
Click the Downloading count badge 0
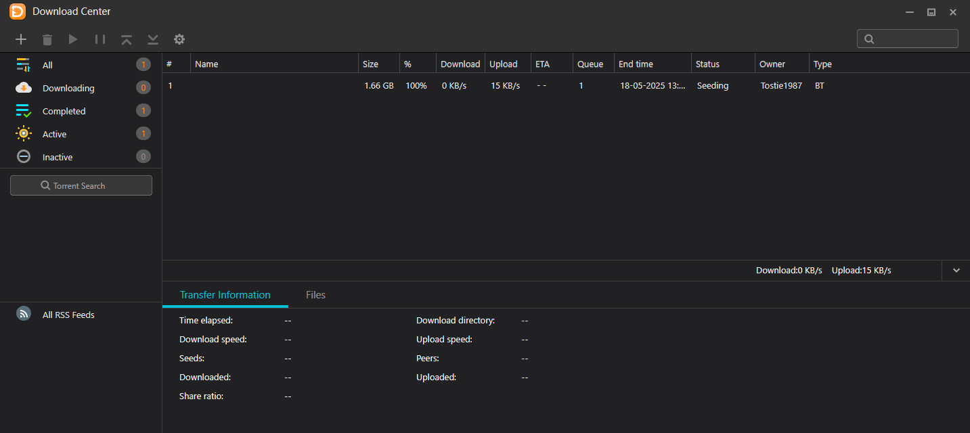point(143,88)
